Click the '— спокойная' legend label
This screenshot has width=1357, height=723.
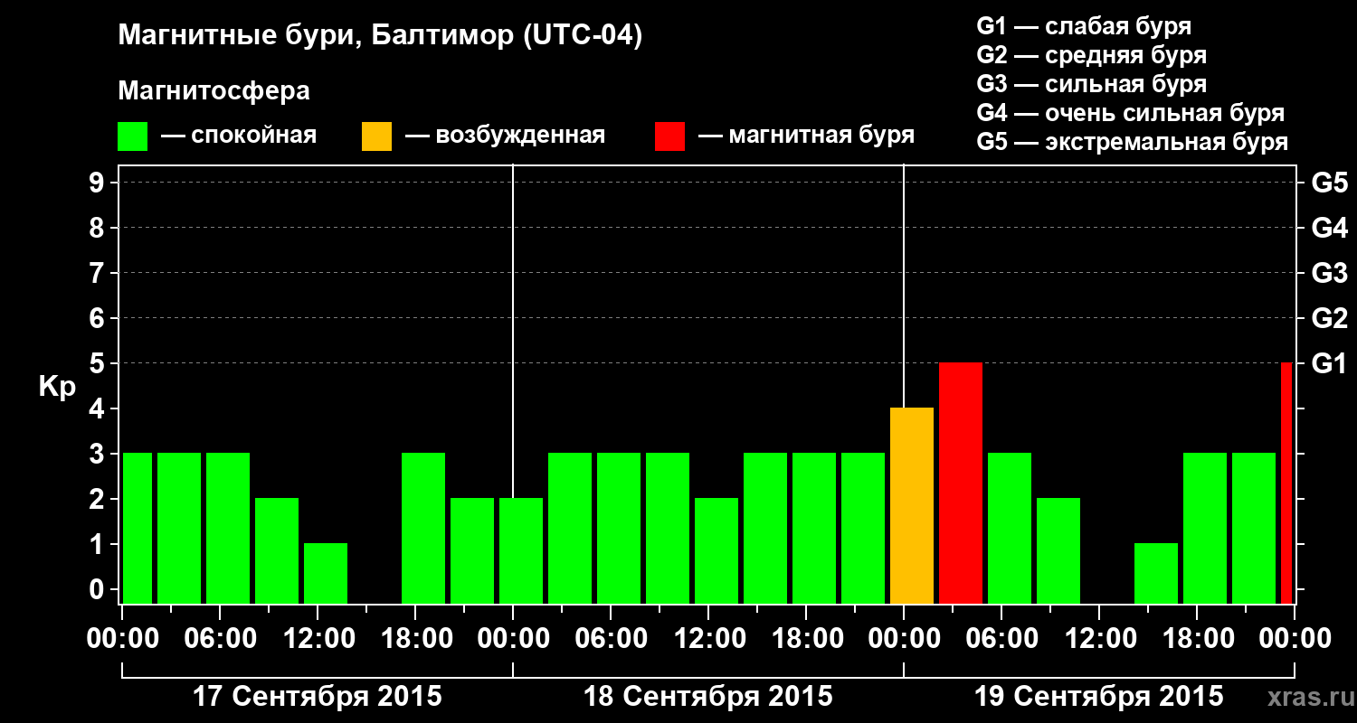(x=239, y=136)
